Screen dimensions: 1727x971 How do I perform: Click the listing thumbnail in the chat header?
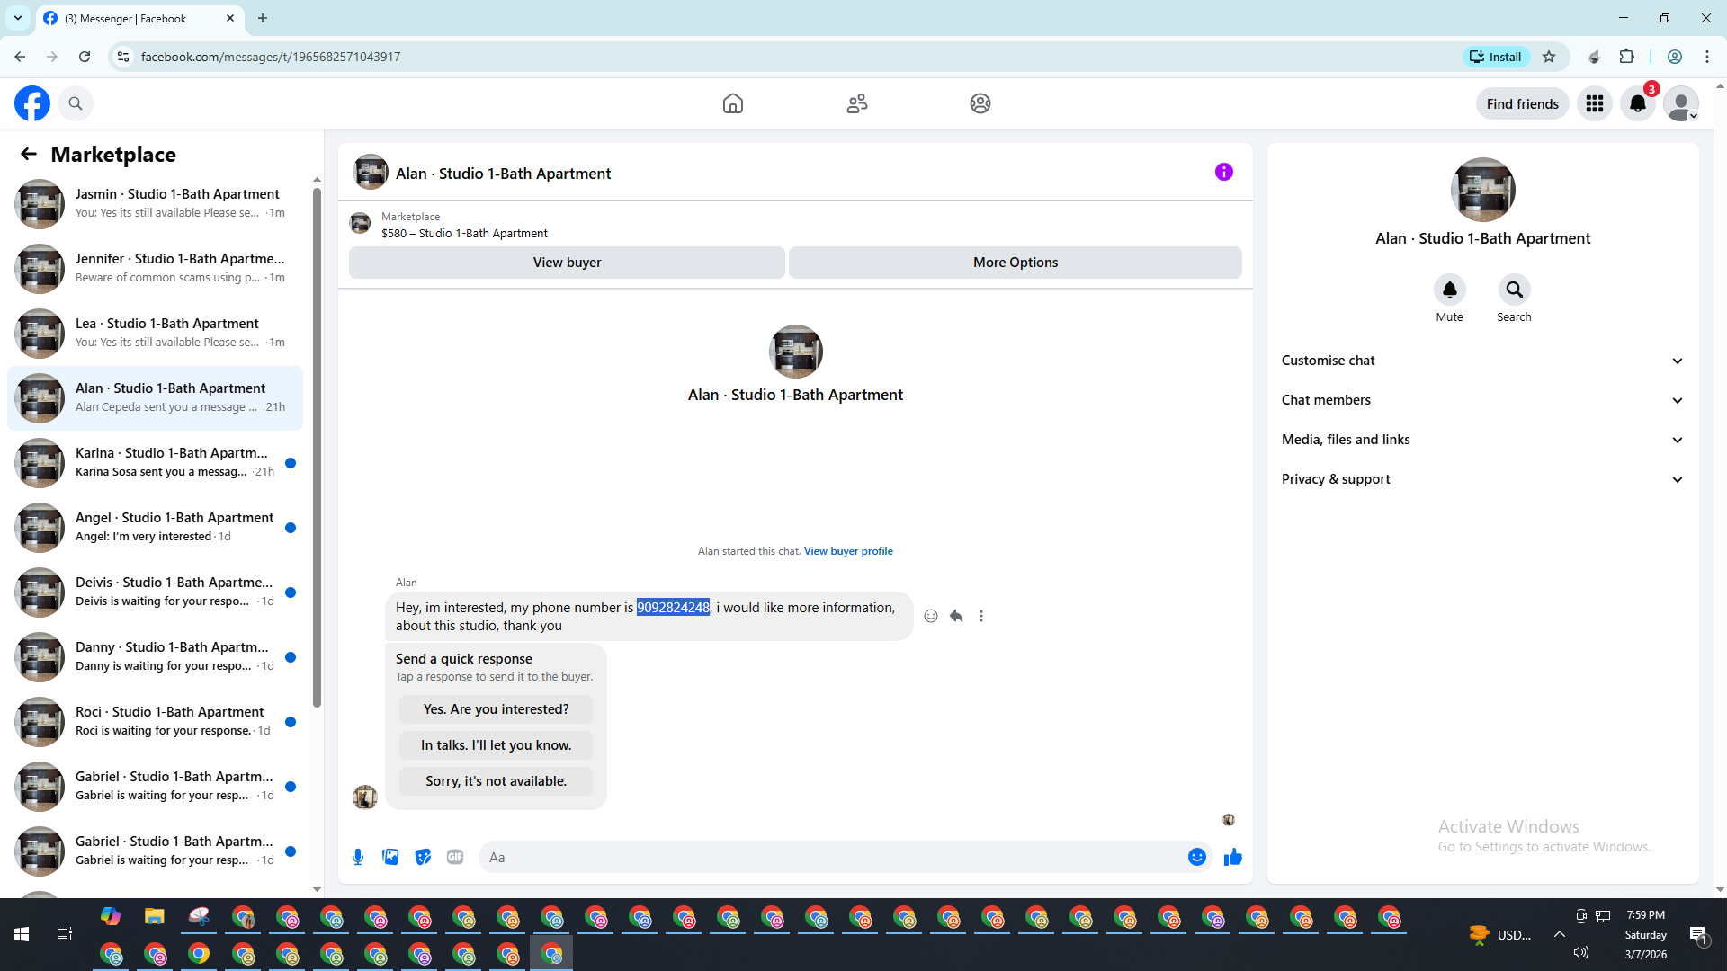pyautogui.click(x=371, y=172)
